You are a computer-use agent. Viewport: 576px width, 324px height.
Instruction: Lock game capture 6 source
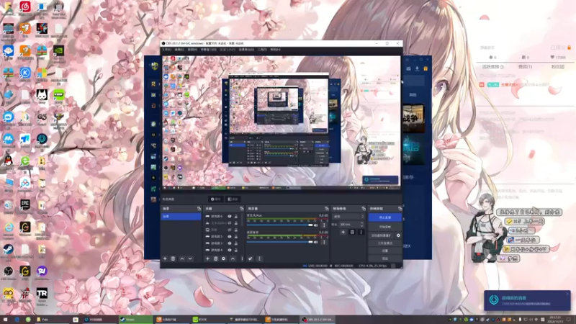click(x=236, y=217)
